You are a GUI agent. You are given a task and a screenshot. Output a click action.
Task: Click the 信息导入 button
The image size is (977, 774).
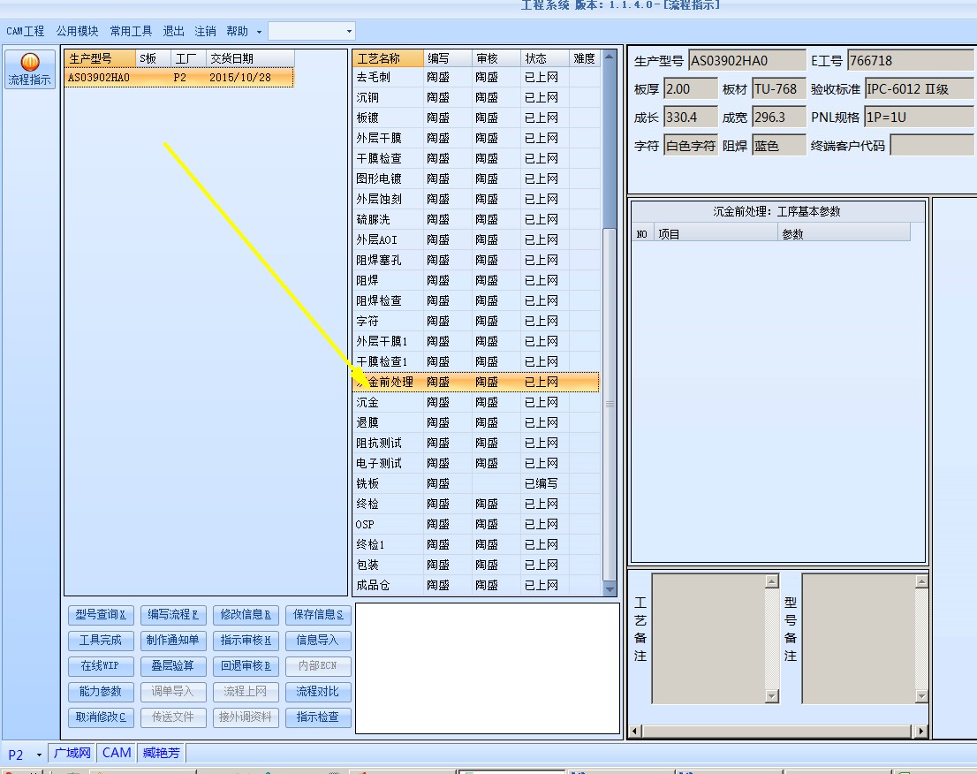318,641
